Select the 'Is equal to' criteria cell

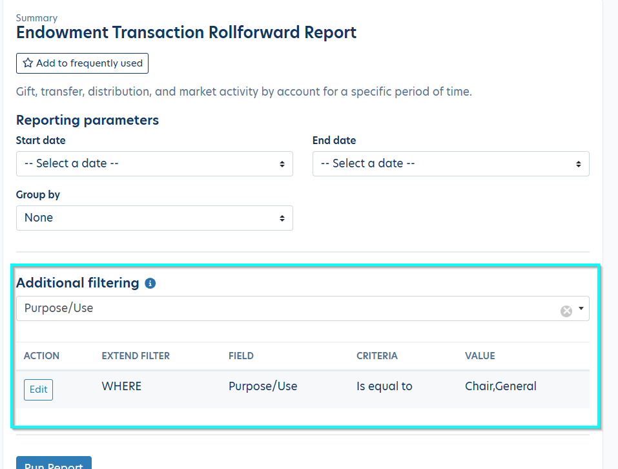tap(384, 386)
